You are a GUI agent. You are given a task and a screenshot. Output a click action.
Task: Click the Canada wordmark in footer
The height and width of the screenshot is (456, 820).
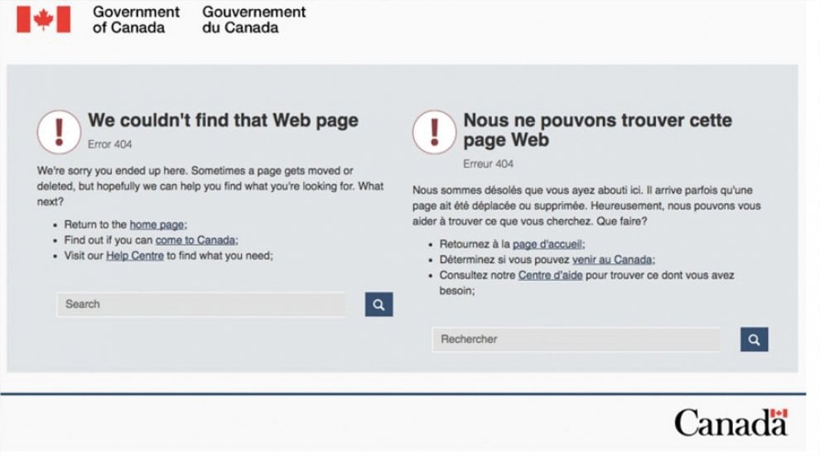point(731,423)
